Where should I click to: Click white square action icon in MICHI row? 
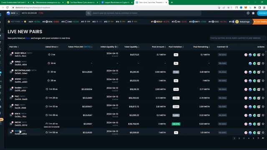pos(259,124)
